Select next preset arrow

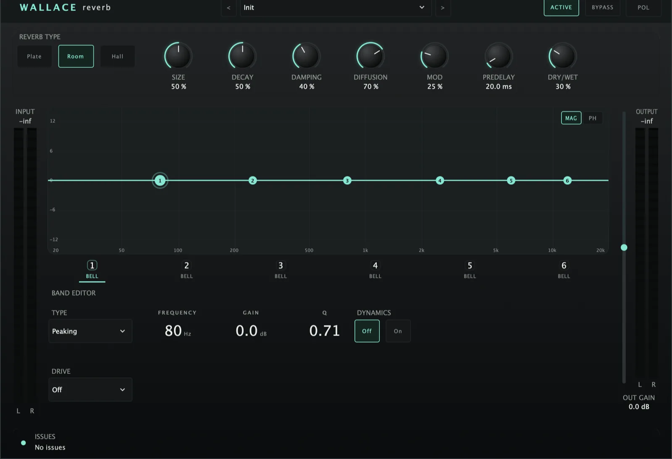[x=443, y=8]
